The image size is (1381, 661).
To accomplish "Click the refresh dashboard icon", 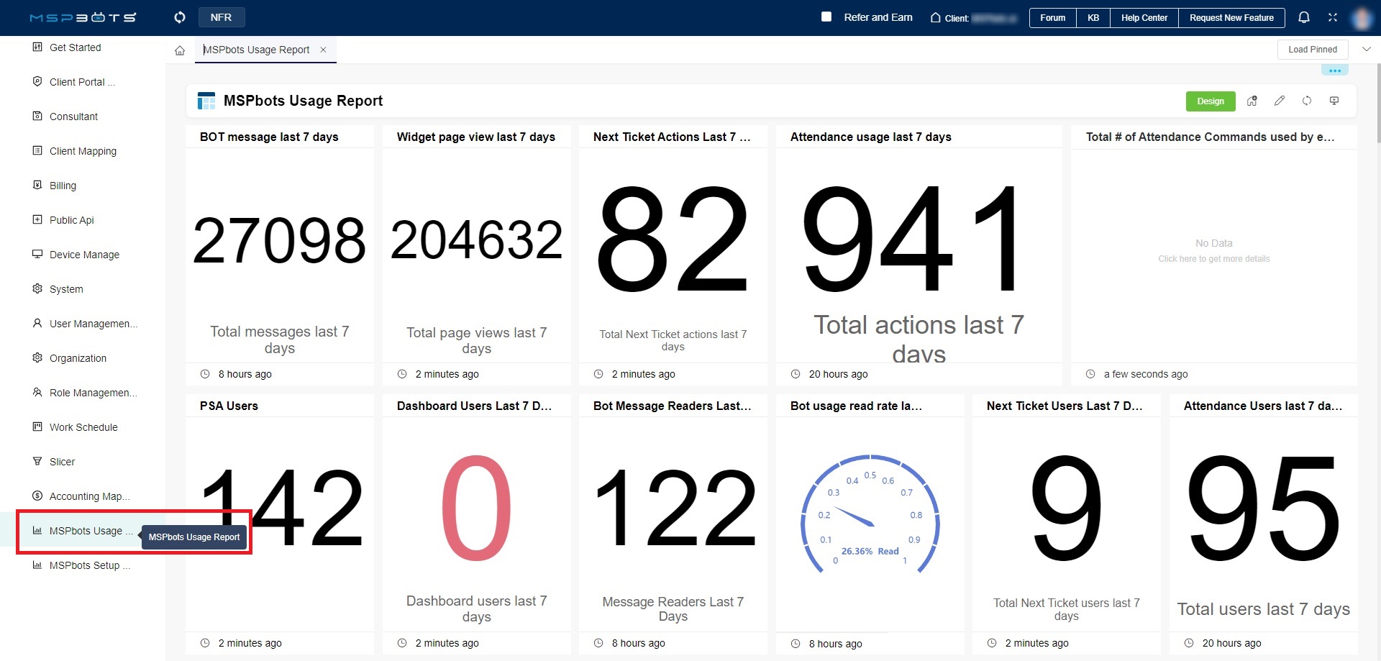I will [1307, 101].
